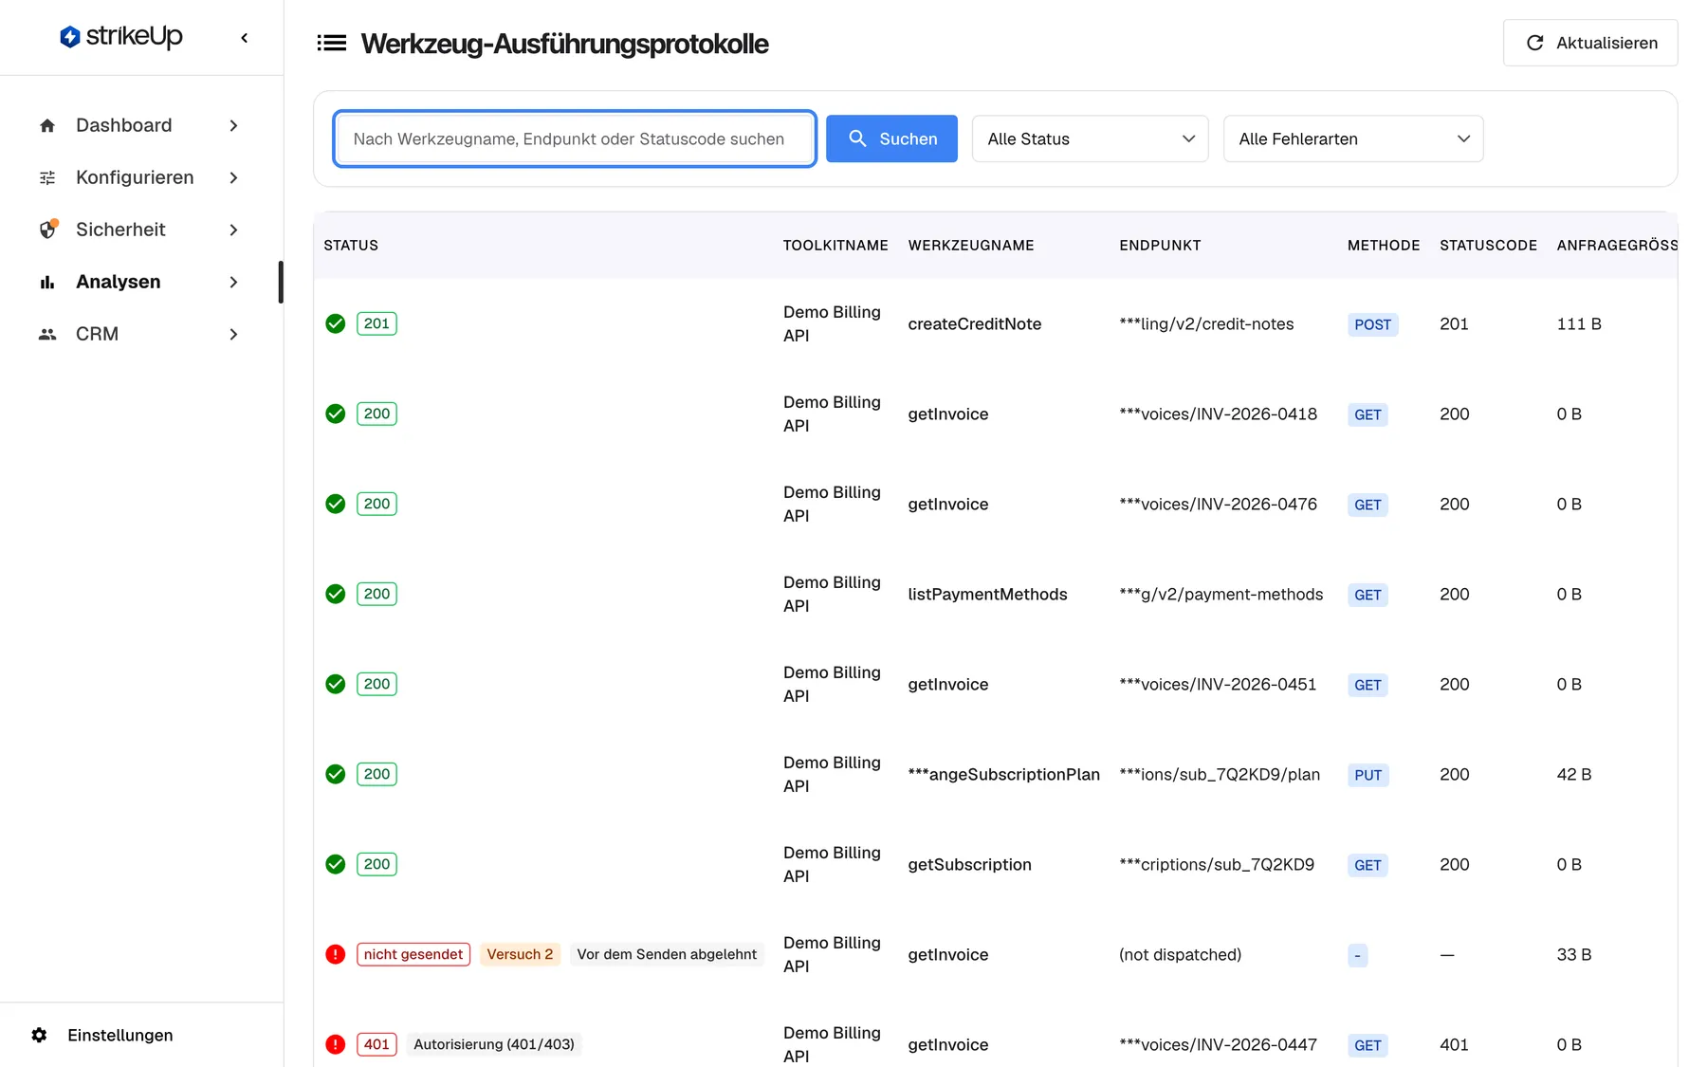The width and height of the screenshot is (1707, 1067).
Task: Click the WERKZEUGNAME column header
Action: point(971,245)
